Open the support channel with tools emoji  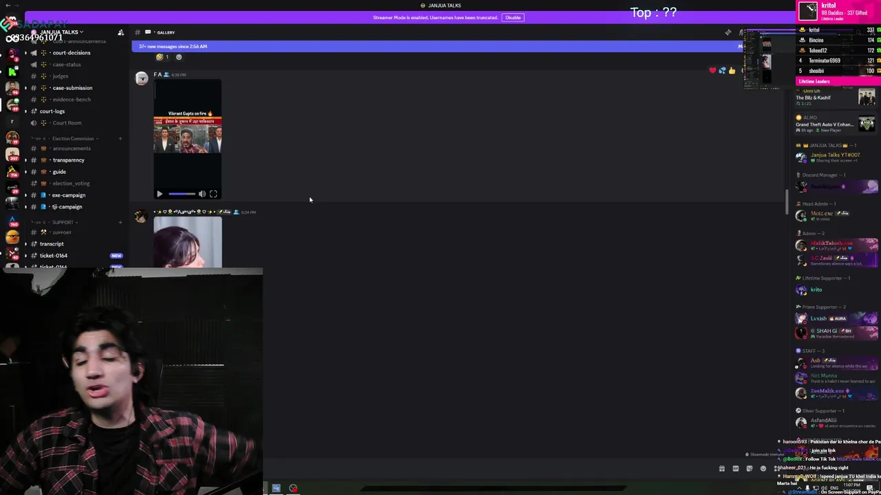pyautogui.click(x=62, y=232)
